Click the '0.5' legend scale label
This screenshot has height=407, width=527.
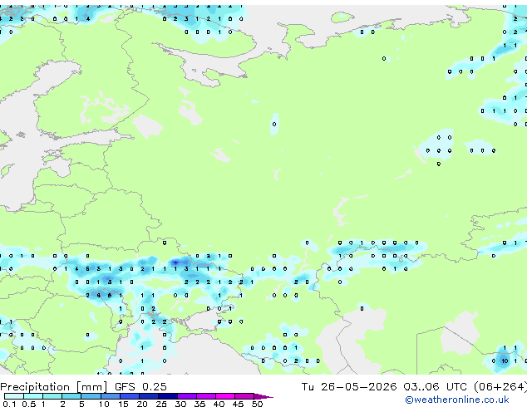click(x=28, y=404)
